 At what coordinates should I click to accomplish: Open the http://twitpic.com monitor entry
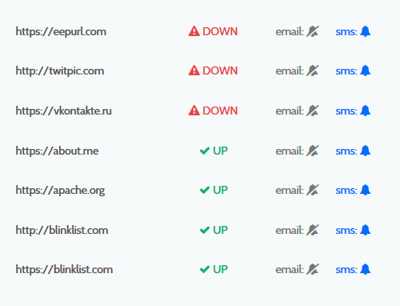click(60, 71)
